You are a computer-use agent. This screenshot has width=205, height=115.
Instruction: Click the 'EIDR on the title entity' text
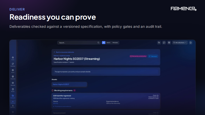[x=113, y=103]
